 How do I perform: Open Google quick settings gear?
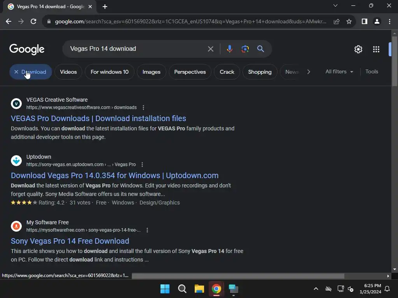point(358,49)
